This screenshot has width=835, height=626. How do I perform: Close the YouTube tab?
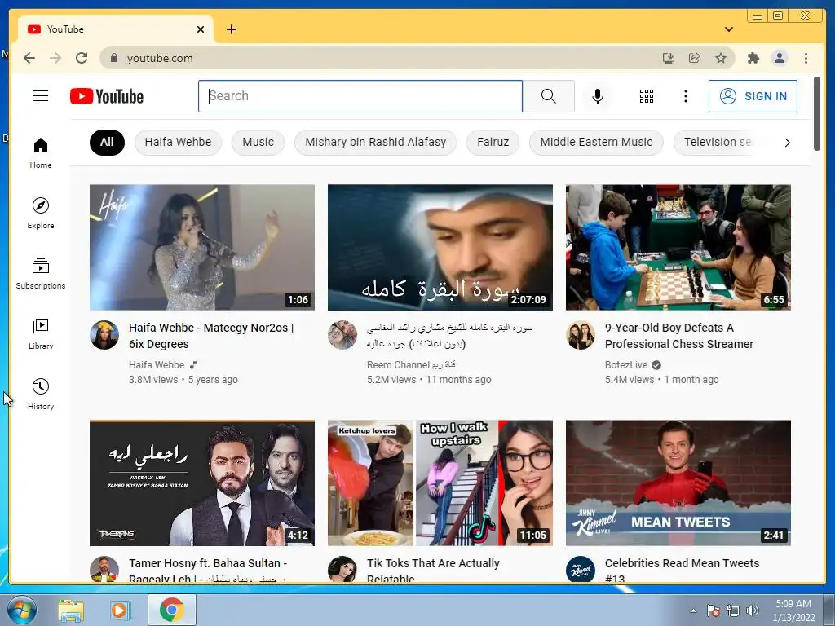201,29
